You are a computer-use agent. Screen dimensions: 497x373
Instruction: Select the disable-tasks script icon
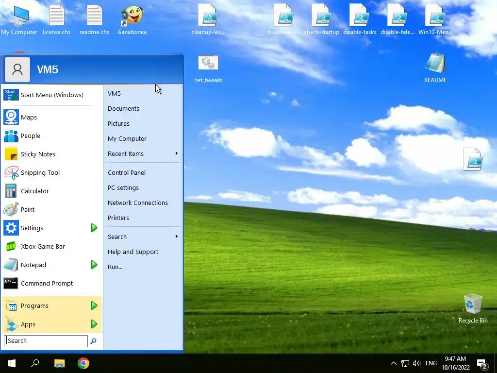click(x=360, y=19)
